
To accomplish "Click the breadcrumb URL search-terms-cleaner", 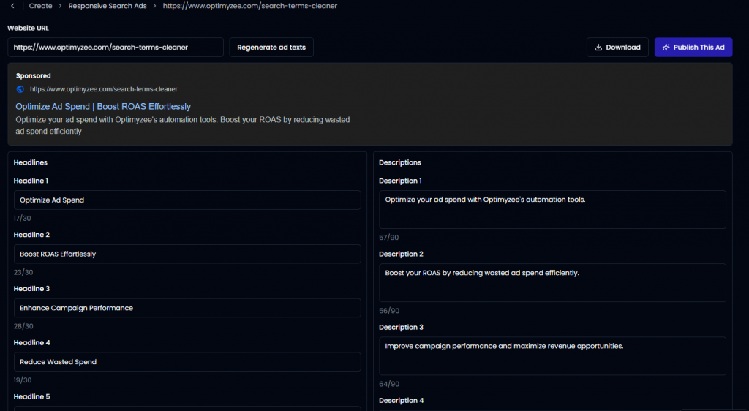I will (x=250, y=6).
